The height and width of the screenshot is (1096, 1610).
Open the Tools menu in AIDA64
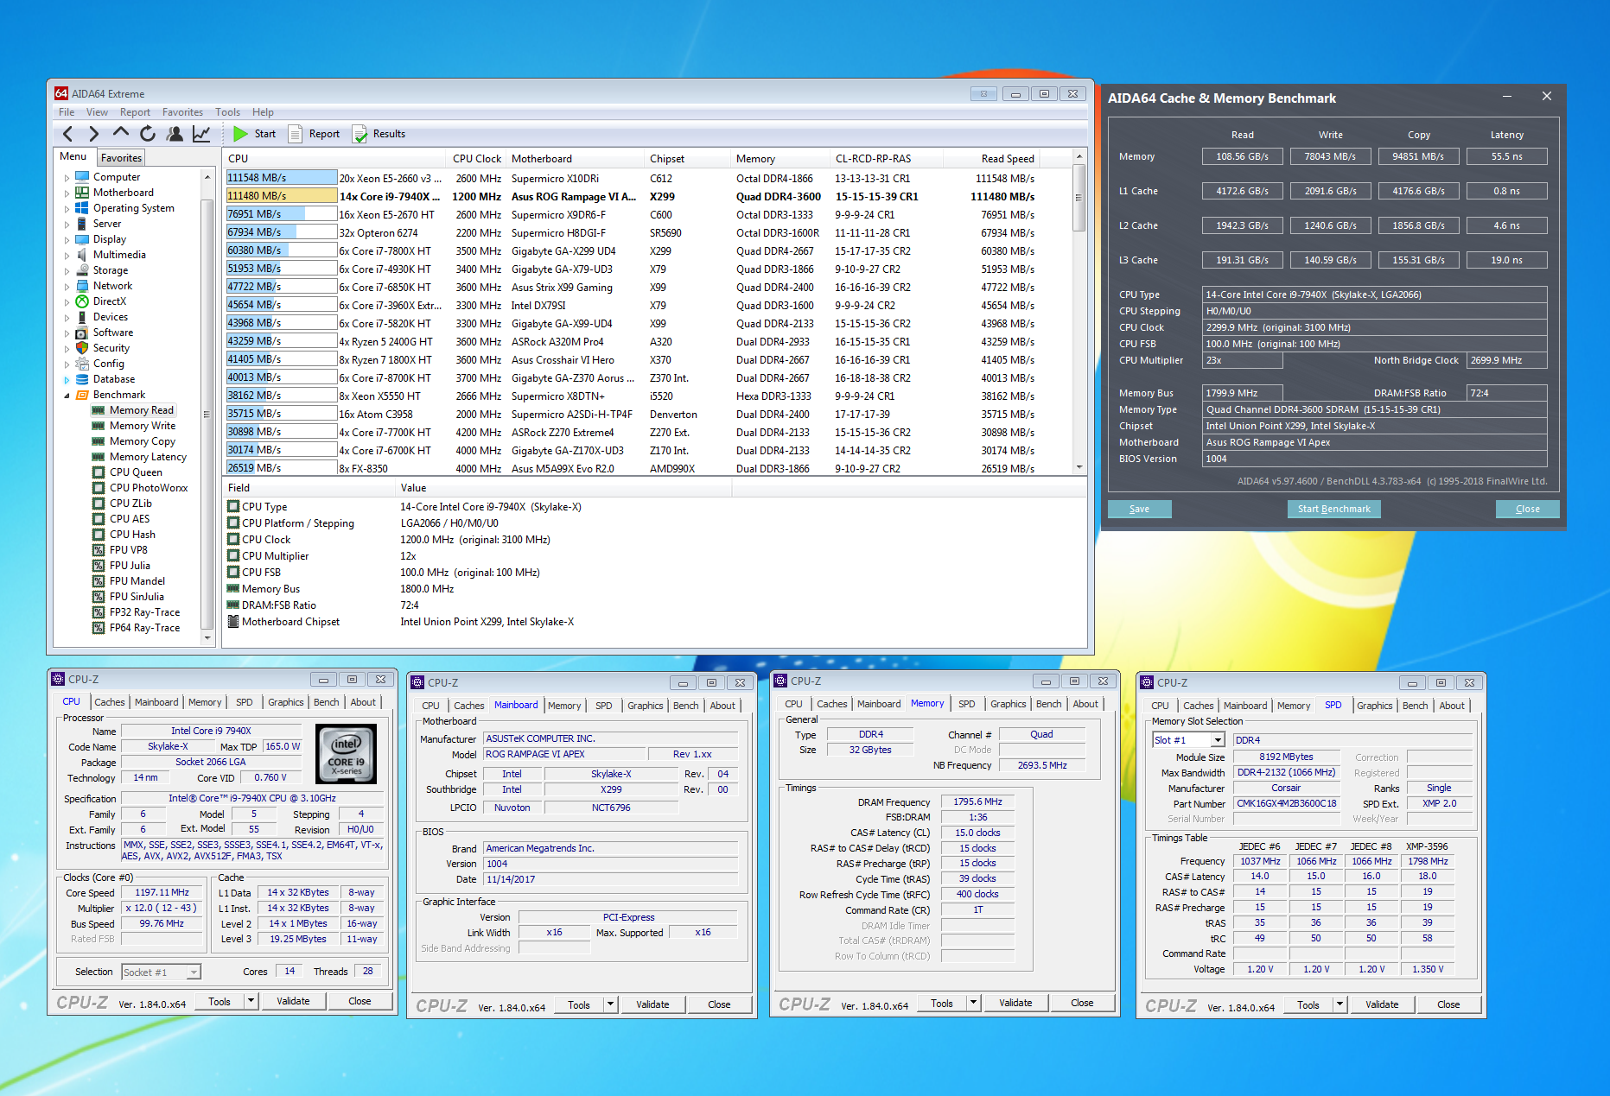(x=228, y=112)
